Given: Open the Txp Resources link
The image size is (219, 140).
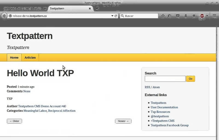Looking at the screenshot, I should pyautogui.click(x=160, y=112).
